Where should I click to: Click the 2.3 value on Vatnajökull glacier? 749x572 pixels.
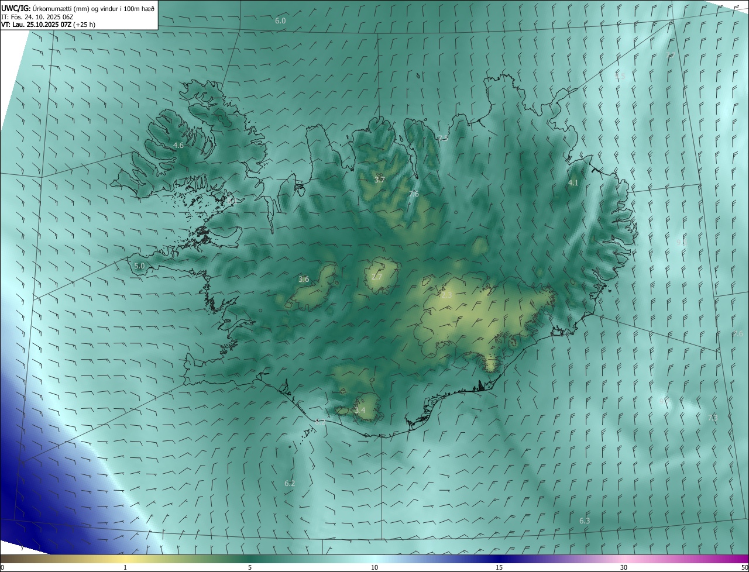point(446,295)
